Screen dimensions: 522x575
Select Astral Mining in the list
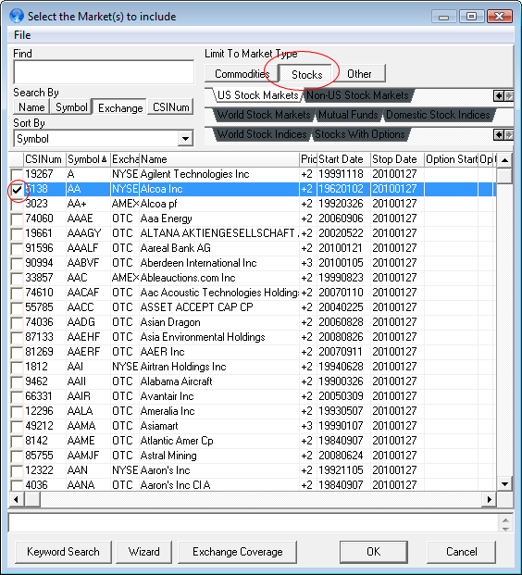[x=168, y=456]
